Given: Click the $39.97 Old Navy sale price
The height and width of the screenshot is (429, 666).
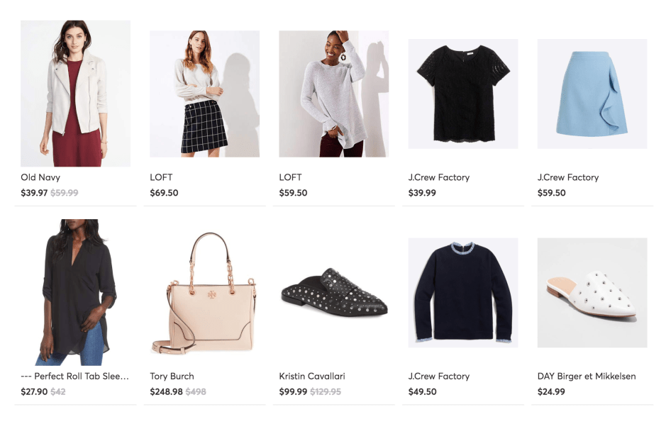Looking at the screenshot, I should point(34,193).
